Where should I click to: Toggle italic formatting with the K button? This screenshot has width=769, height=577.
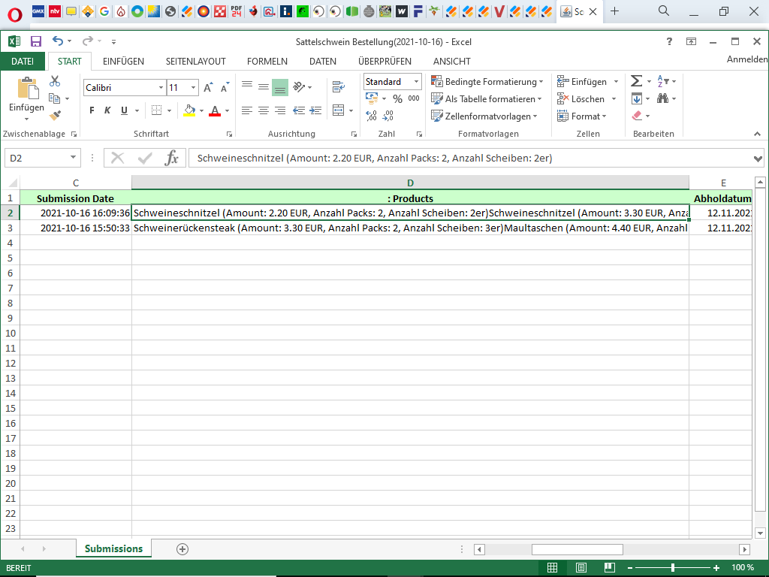click(107, 110)
